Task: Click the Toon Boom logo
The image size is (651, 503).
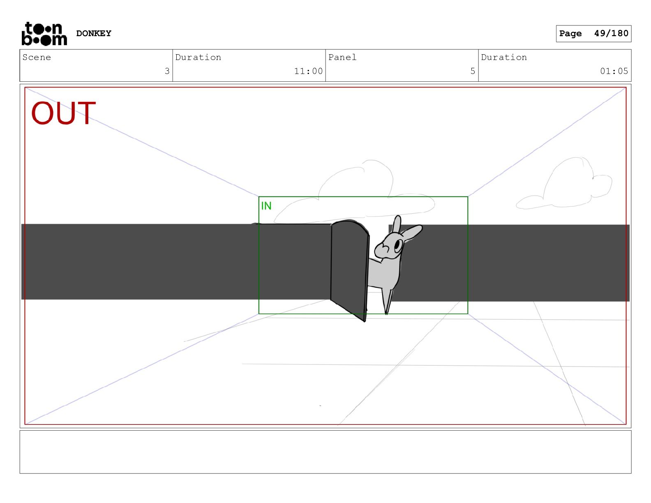Action: pos(44,33)
